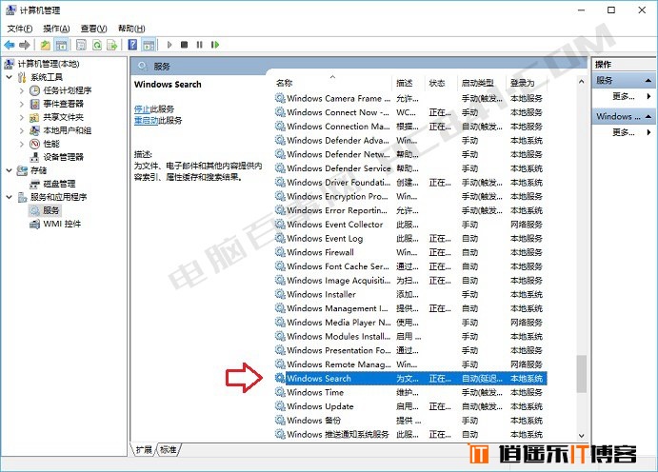The width and height of the screenshot is (658, 472).
Task: Click the services list scrollbar thumb
Action: [581, 374]
